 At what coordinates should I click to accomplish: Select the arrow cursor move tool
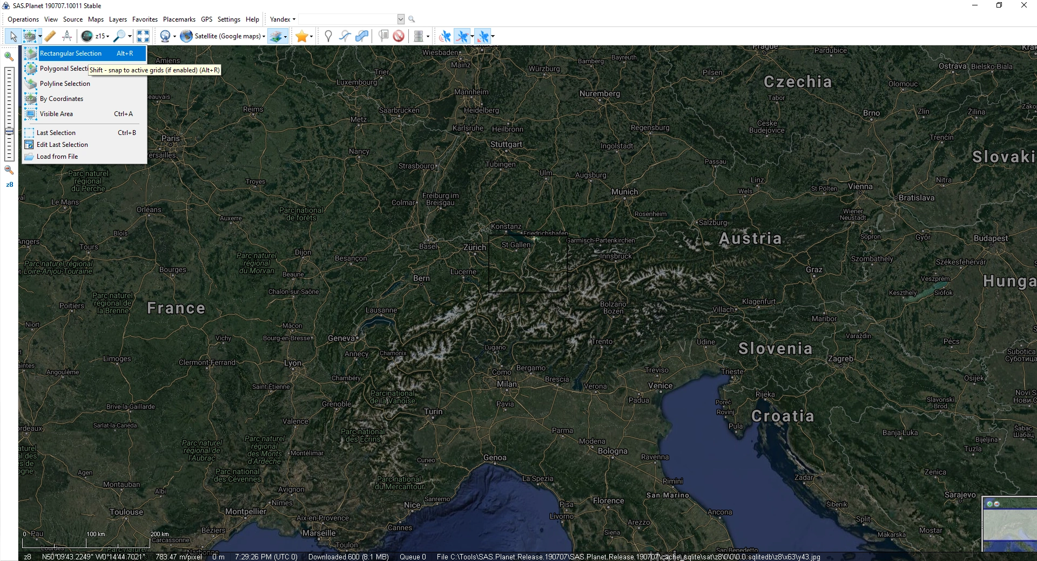point(13,36)
